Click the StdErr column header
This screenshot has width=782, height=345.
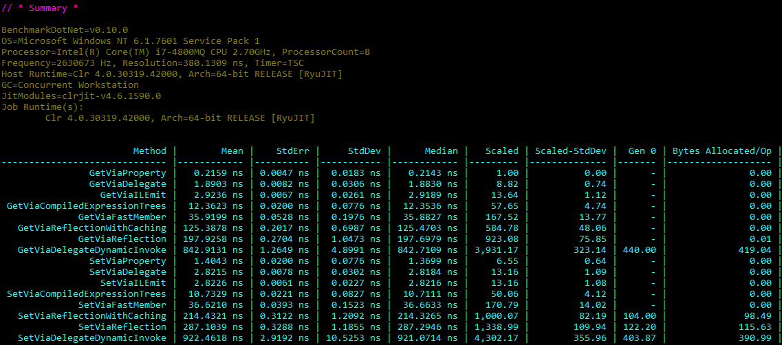[x=293, y=151]
